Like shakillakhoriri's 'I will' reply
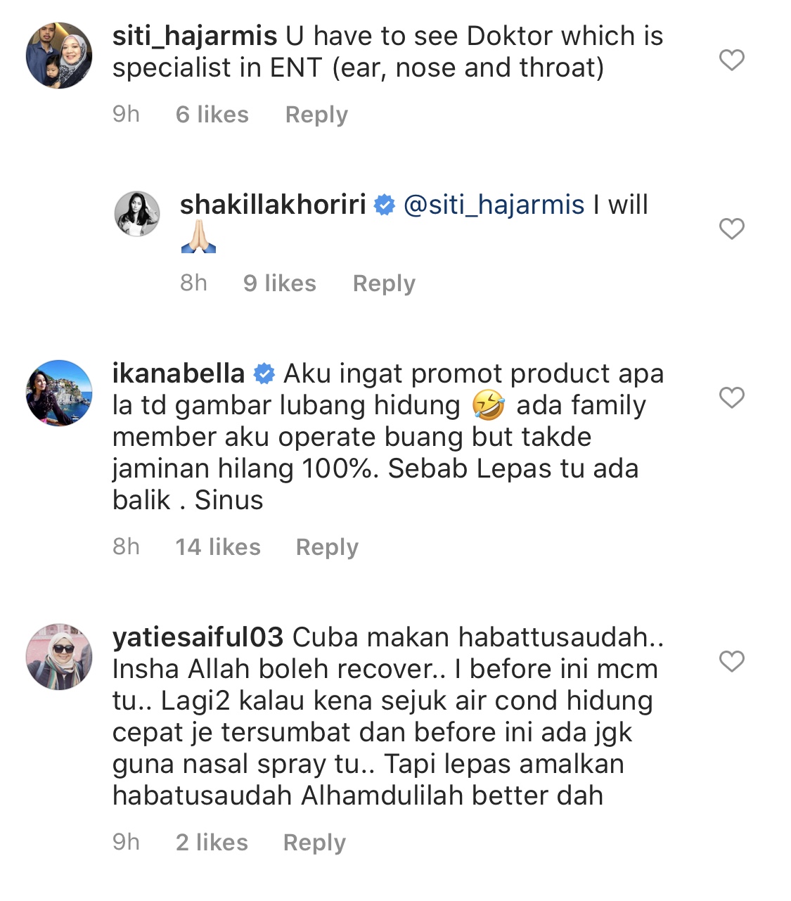 point(732,229)
